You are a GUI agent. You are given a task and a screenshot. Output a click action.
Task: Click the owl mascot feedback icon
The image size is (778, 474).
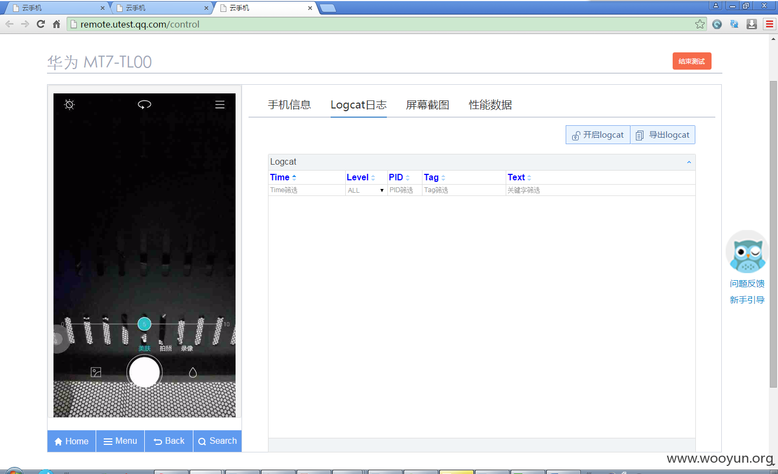(x=747, y=252)
